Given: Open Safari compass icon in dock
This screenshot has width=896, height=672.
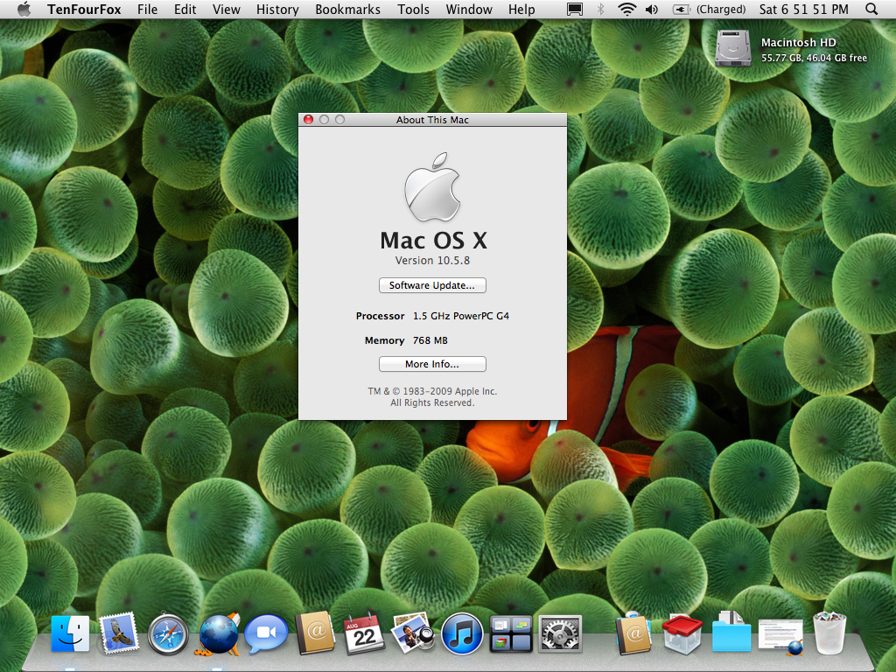Looking at the screenshot, I should [168, 633].
